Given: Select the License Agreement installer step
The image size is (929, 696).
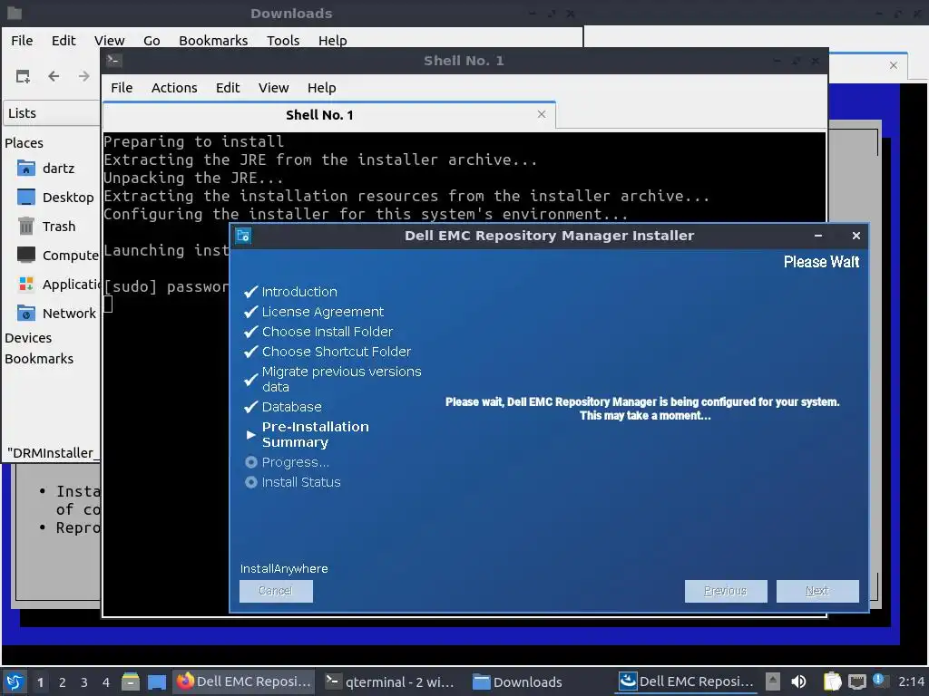Looking at the screenshot, I should point(323,312).
